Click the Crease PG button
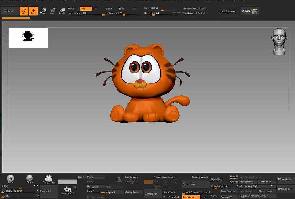 coord(229,197)
